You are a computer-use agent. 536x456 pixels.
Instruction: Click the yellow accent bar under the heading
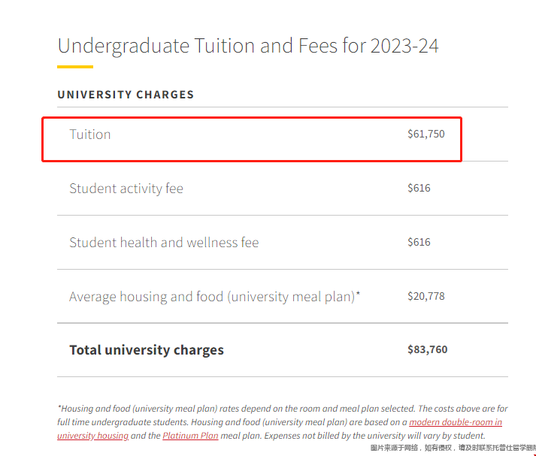pos(75,67)
